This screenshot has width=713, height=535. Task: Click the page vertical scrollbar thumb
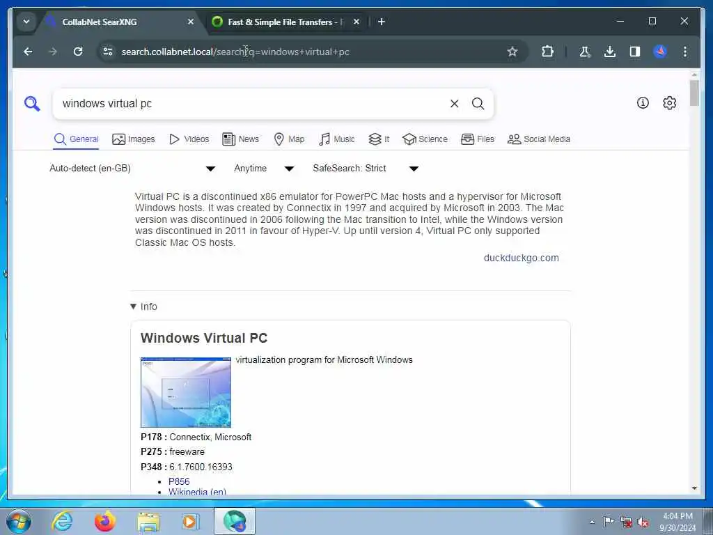(694, 93)
